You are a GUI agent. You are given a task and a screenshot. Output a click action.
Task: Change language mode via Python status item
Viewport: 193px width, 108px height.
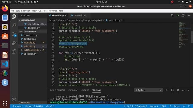[177, 106]
